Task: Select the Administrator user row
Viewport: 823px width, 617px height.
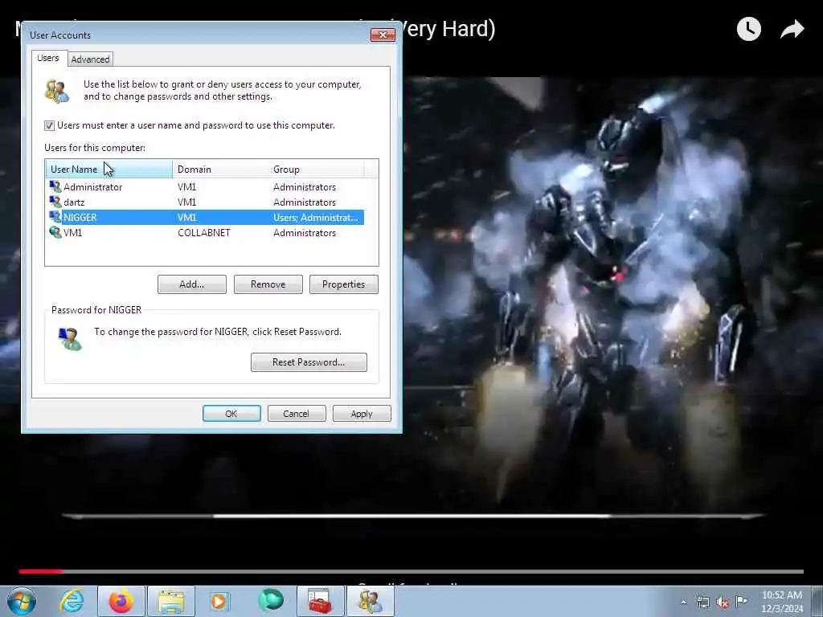Action: pyautogui.click(x=205, y=186)
